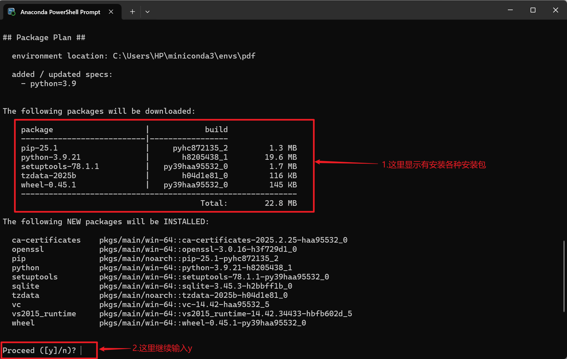Click the wheel-0.45.1 package row
567x359 pixels.
(159, 185)
